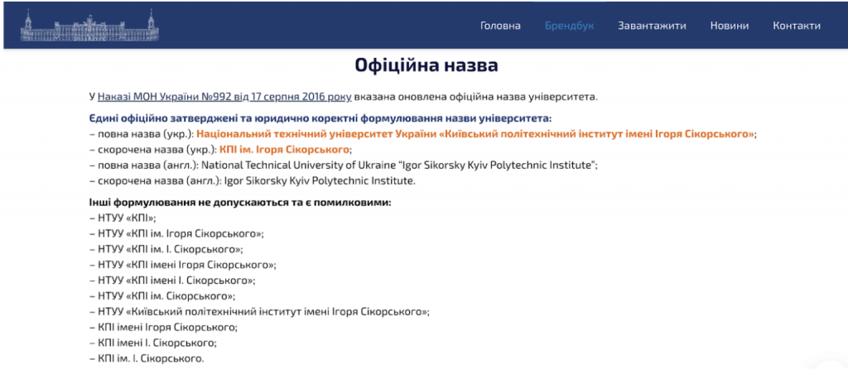Click the НТУУ «КПІ імені Ігоря Сікорського» entry

(183, 266)
